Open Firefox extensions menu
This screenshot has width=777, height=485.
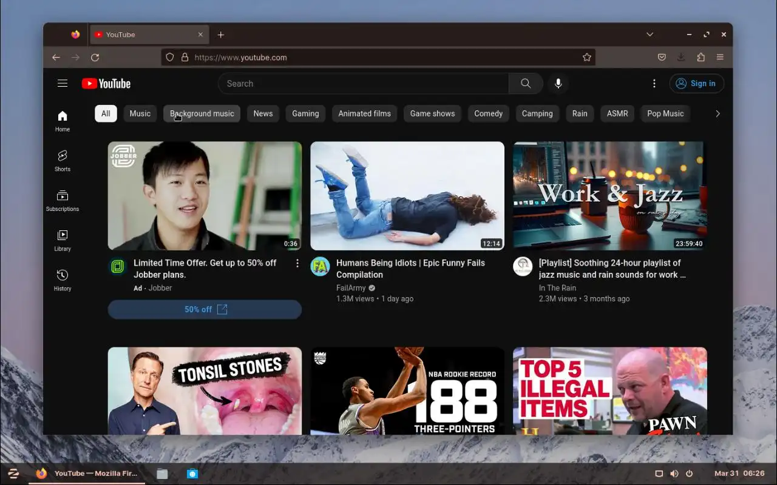(701, 57)
